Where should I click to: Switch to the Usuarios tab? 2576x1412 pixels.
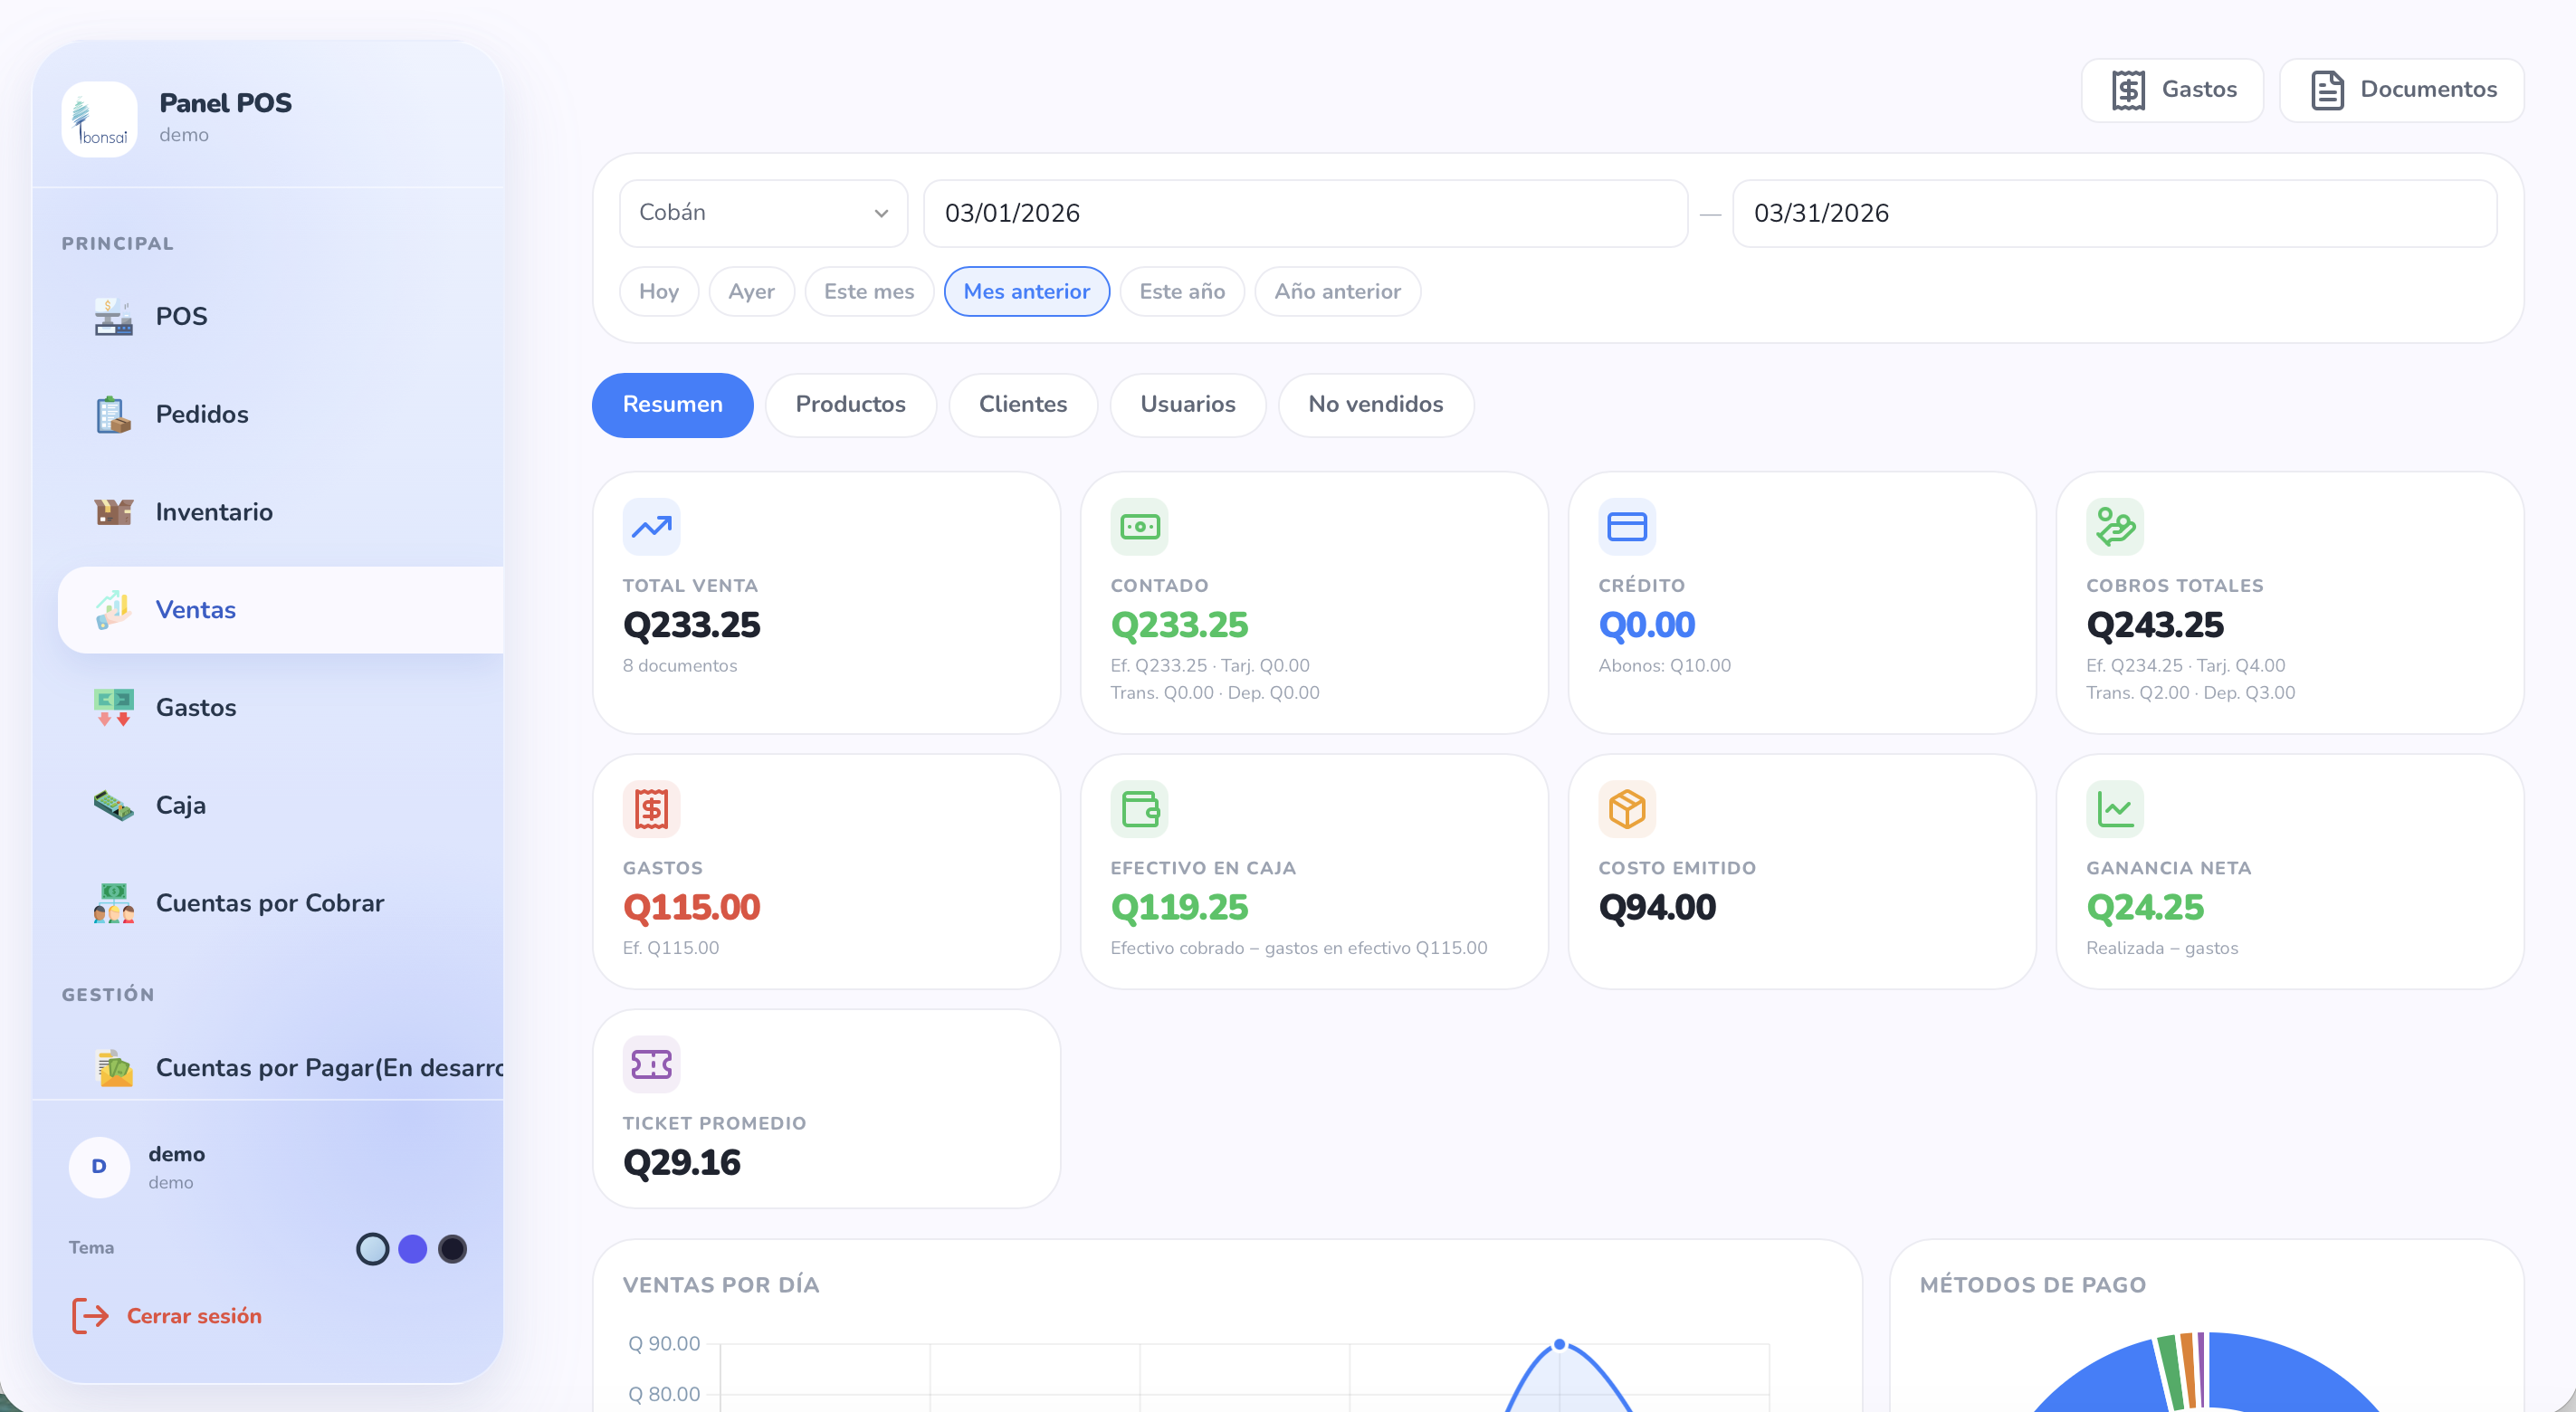[x=1188, y=405]
